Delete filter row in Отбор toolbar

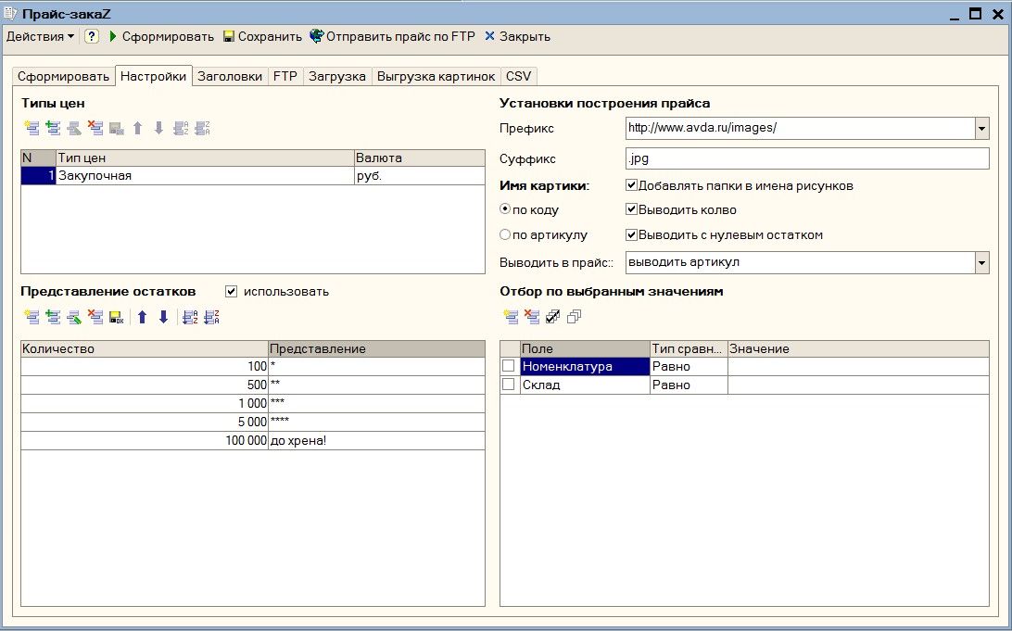(x=532, y=317)
